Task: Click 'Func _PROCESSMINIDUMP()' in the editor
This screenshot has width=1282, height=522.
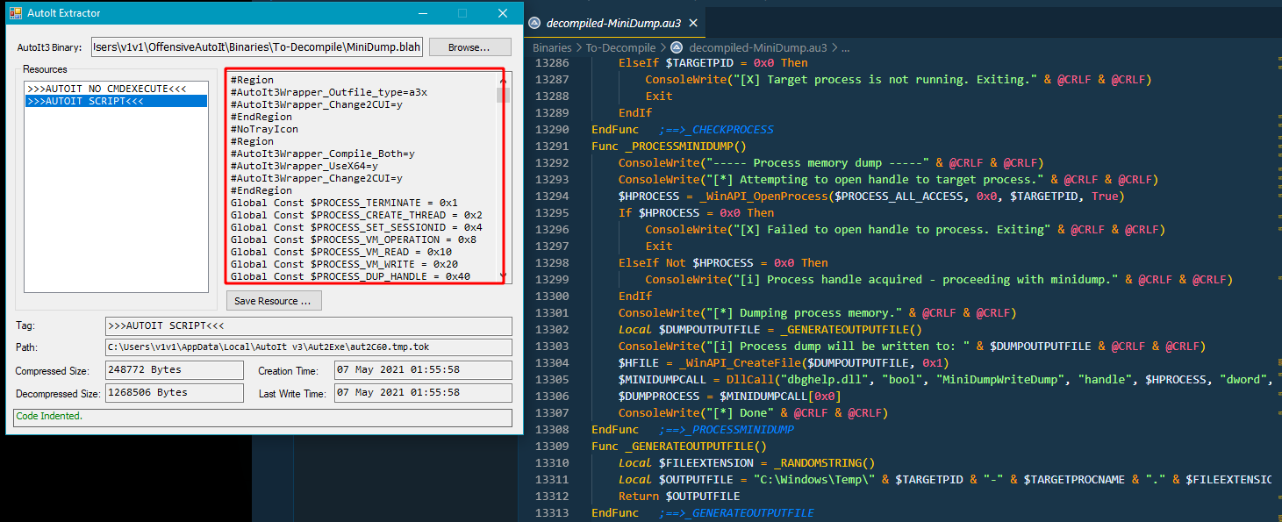Action: pyautogui.click(x=669, y=147)
